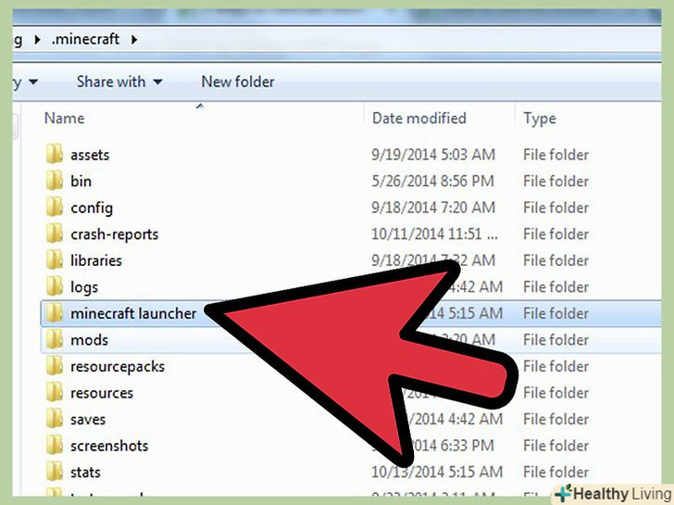Viewport: 674px width, 505px height.
Task: Click File folder type in bin row
Action: pyautogui.click(x=555, y=181)
